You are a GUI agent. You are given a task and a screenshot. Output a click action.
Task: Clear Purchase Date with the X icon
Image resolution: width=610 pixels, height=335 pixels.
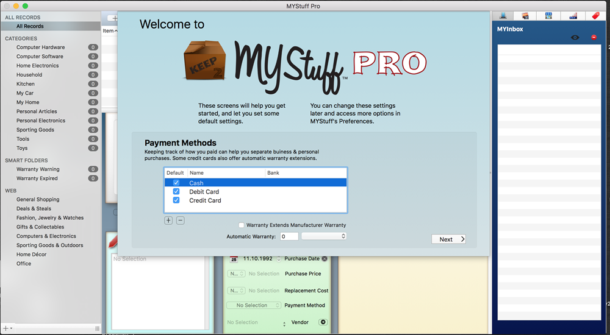pos(325,258)
